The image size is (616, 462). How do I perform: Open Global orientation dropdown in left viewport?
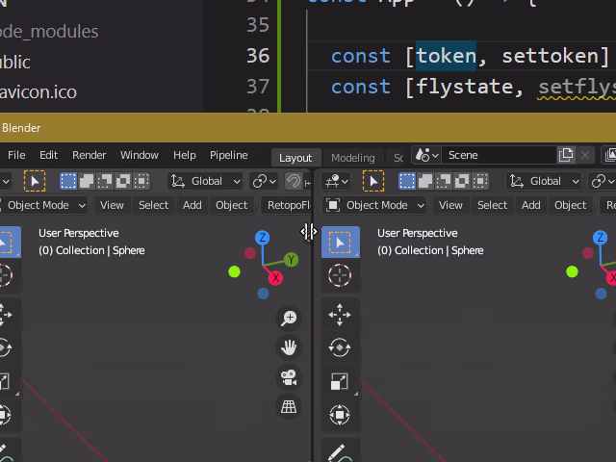click(x=205, y=181)
